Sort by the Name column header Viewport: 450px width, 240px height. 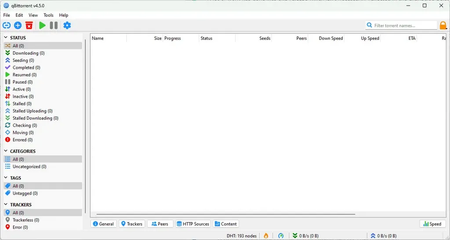(109, 39)
